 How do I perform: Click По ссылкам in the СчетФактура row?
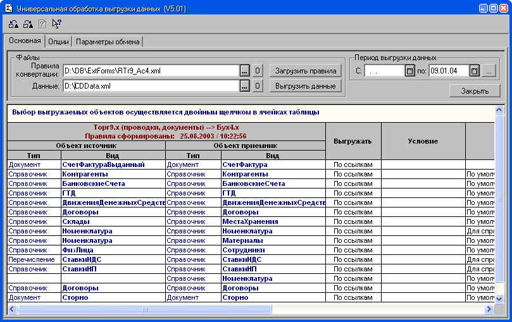coord(353,164)
